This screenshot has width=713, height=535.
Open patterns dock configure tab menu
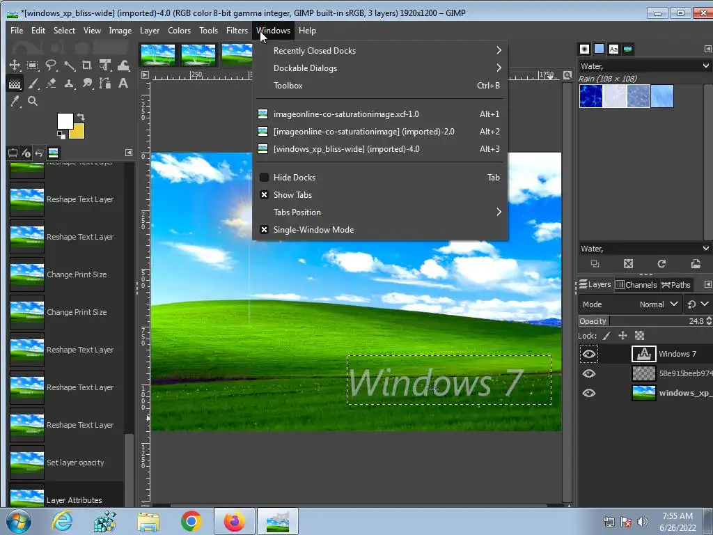(707, 49)
